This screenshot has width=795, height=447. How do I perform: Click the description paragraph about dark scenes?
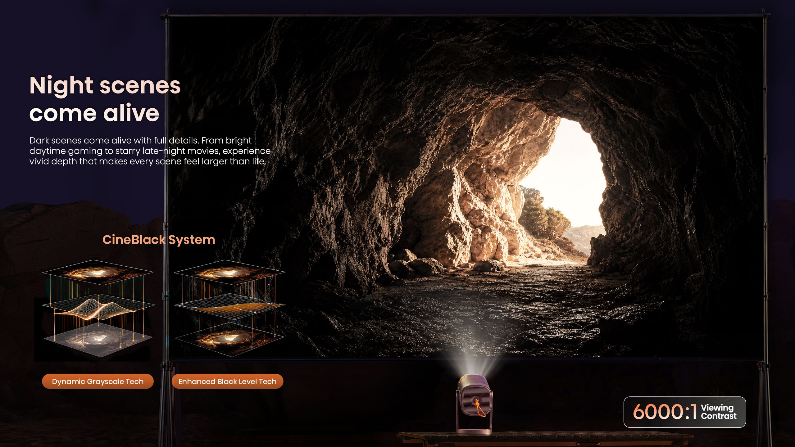[150, 151]
